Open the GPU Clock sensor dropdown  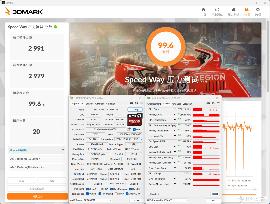click(175, 109)
